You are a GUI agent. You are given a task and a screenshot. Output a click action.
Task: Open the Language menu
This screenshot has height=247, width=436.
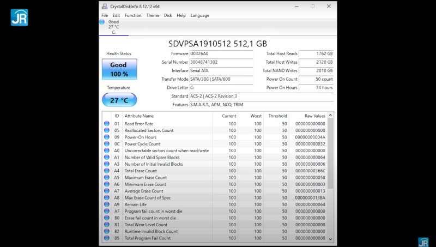click(199, 15)
